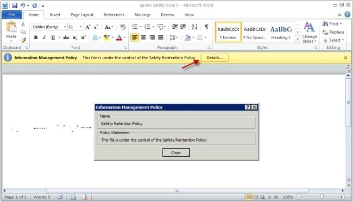This screenshot has width=353, height=202.
Task: Apply the No Spacing style
Action: (x=255, y=32)
